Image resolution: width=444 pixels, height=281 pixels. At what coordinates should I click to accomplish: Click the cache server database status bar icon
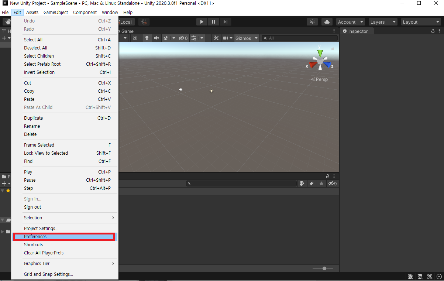(420, 277)
